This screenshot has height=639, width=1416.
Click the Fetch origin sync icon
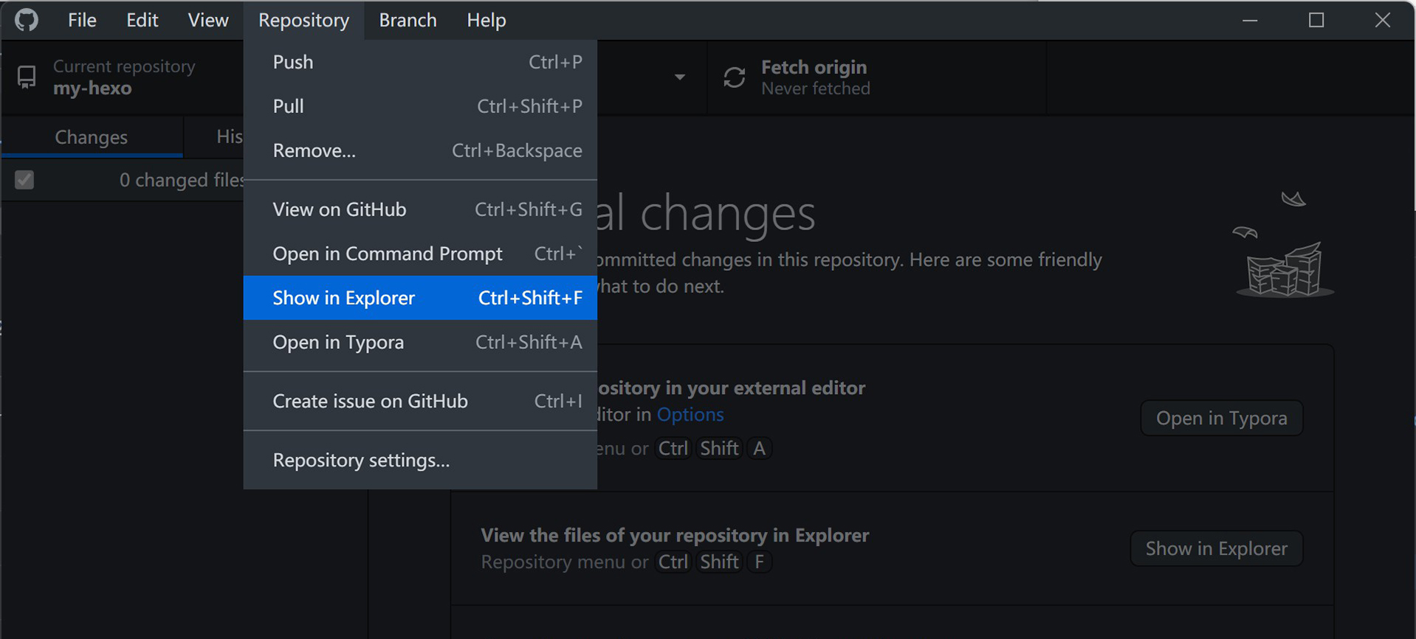734,77
